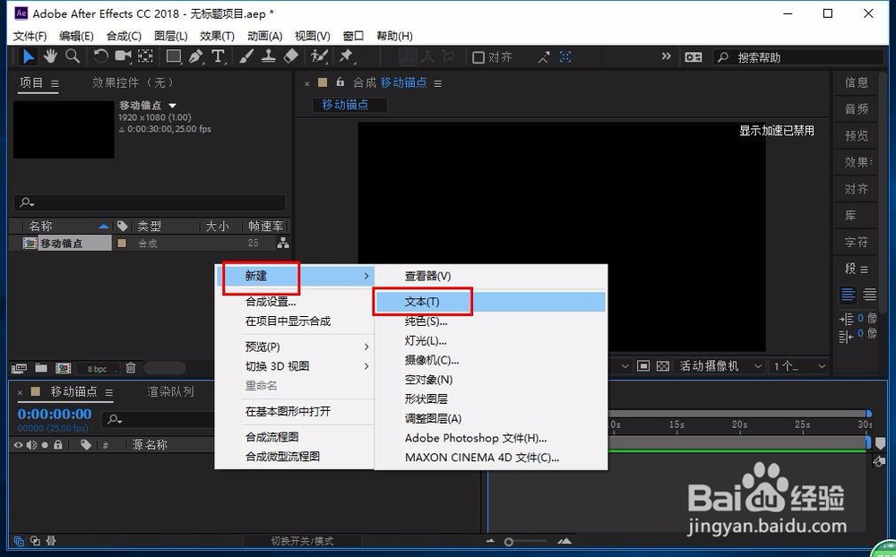This screenshot has width=896, height=557.
Task: Switch to 渲染队列 tab
Action: [170, 392]
